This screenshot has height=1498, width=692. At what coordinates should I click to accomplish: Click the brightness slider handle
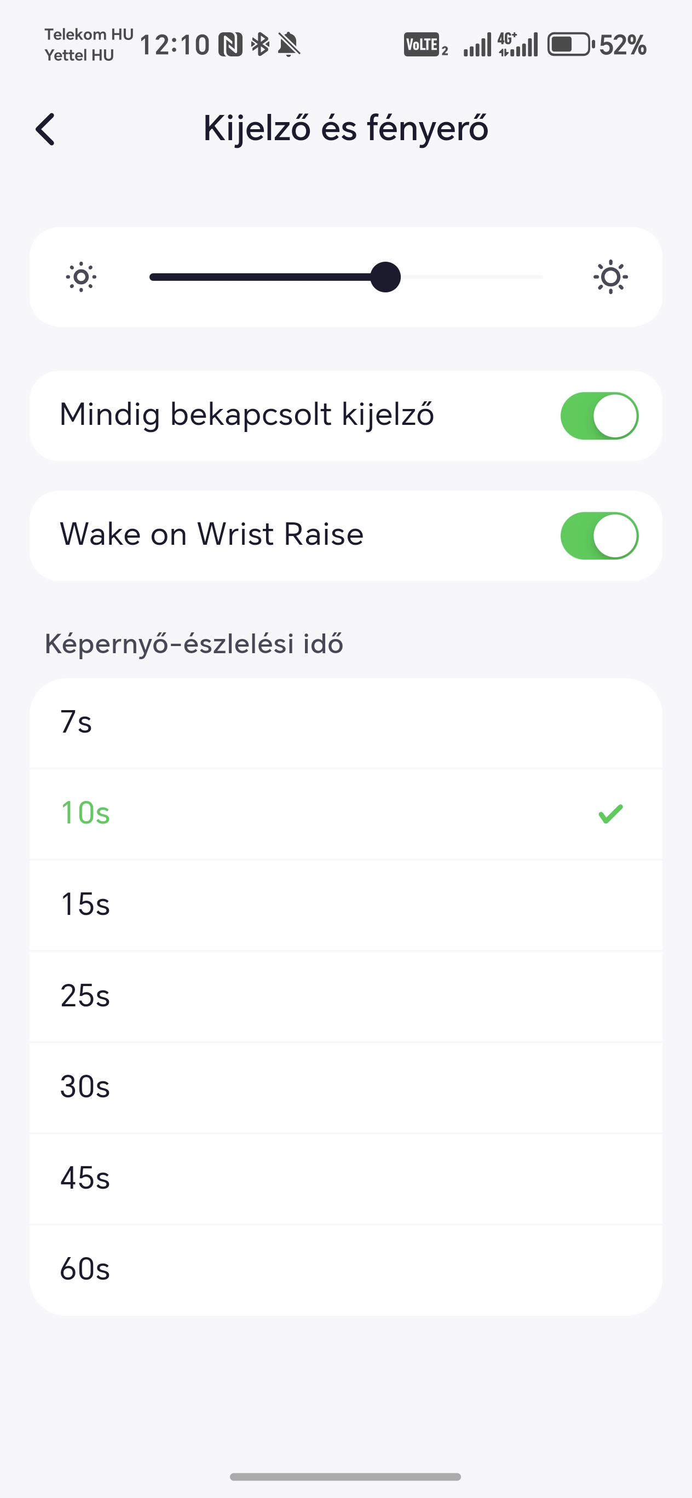click(x=385, y=277)
